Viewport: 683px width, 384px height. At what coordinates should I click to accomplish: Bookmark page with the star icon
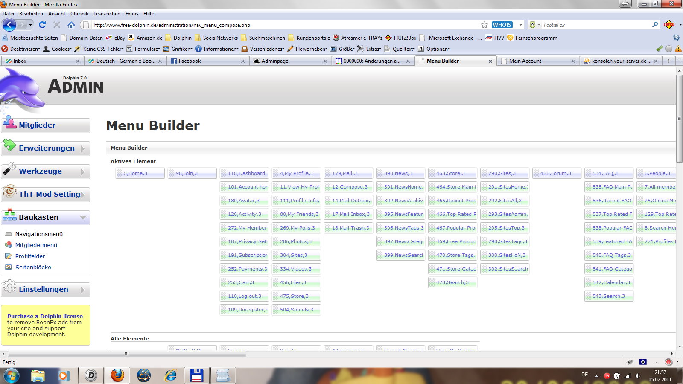(484, 25)
